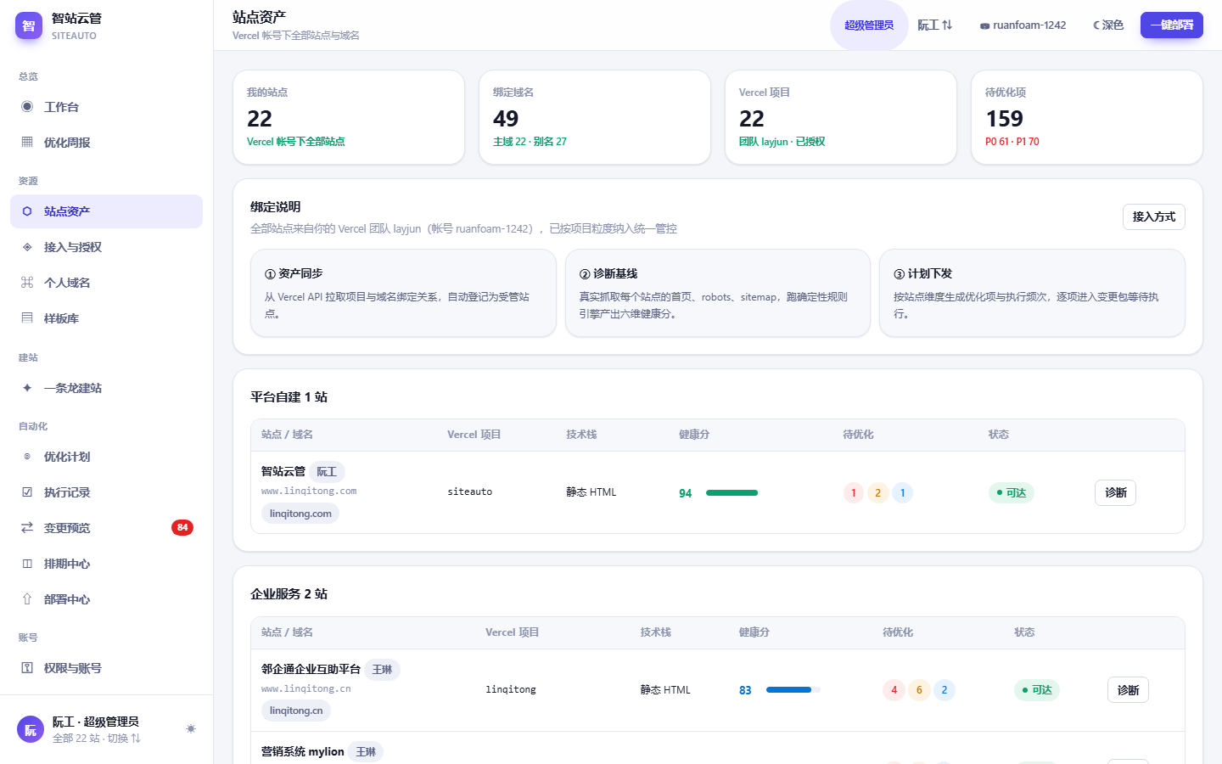Screen dimensions: 1222x764
Task: Click the 王琳 tag beside 营销系统 mylion
Action: (x=367, y=752)
